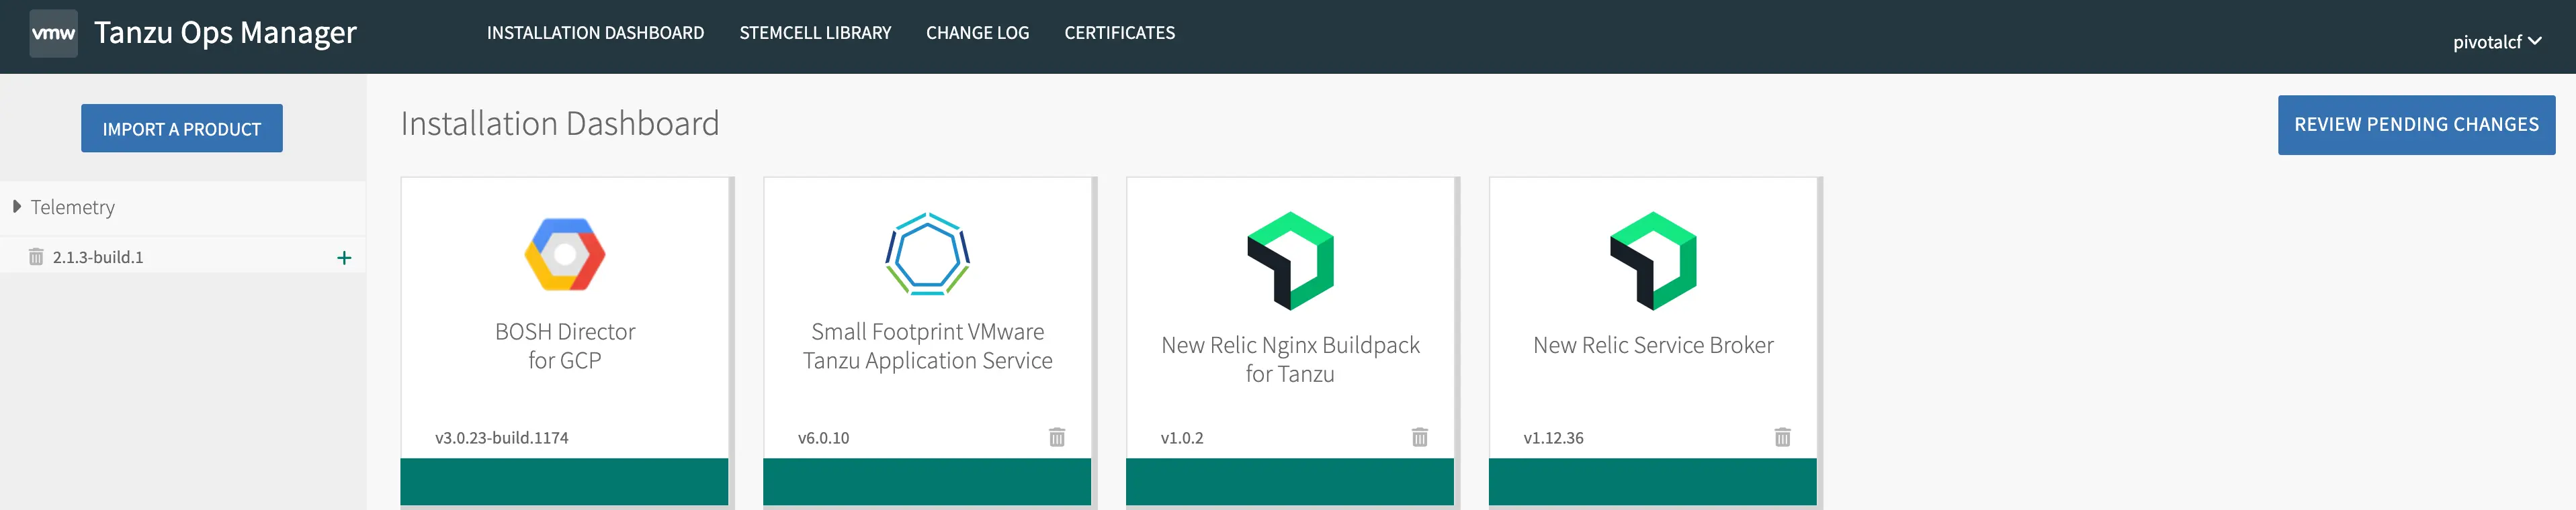
Task: Delete the New Relic Nginx Buildpack tile
Action: pos(1419,437)
